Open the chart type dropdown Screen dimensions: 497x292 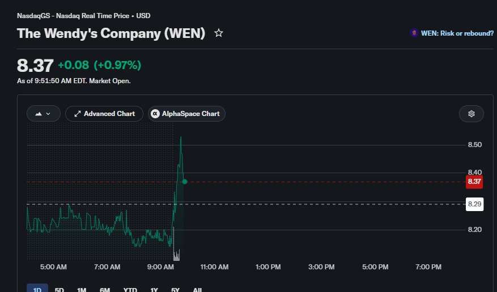[44, 114]
